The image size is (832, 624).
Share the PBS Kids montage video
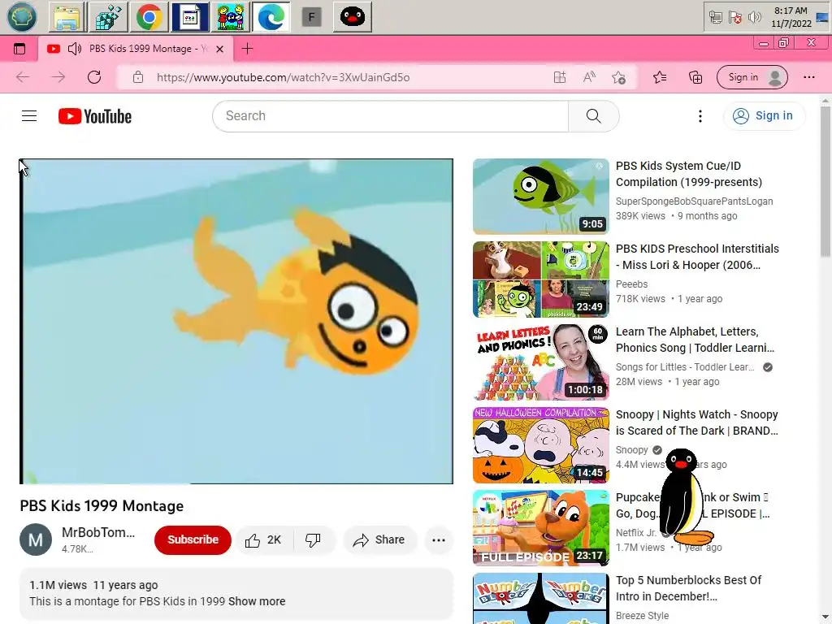(x=379, y=539)
